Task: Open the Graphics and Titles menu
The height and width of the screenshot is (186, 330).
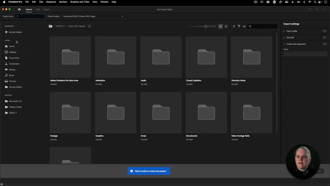Action: pos(80,2)
